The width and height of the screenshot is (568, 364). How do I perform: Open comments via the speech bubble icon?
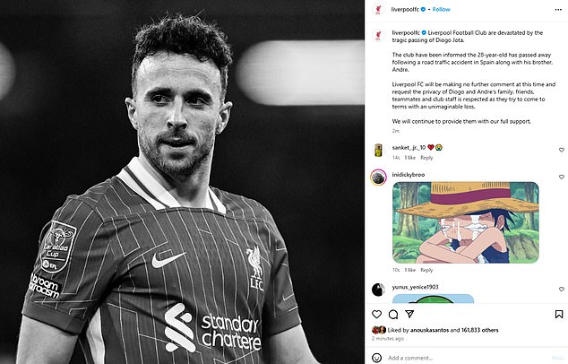click(393, 314)
